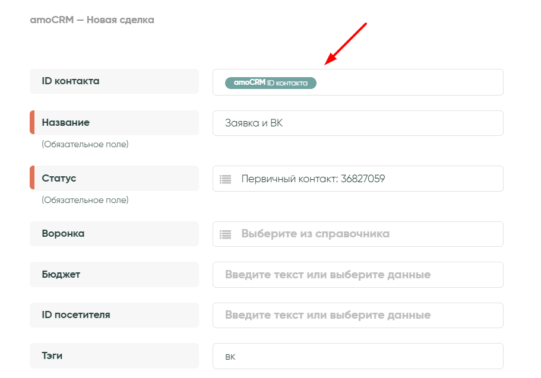Click into the Бюджет input field
Viewport: 541px width, 378px height.
(x=357, y=275)
